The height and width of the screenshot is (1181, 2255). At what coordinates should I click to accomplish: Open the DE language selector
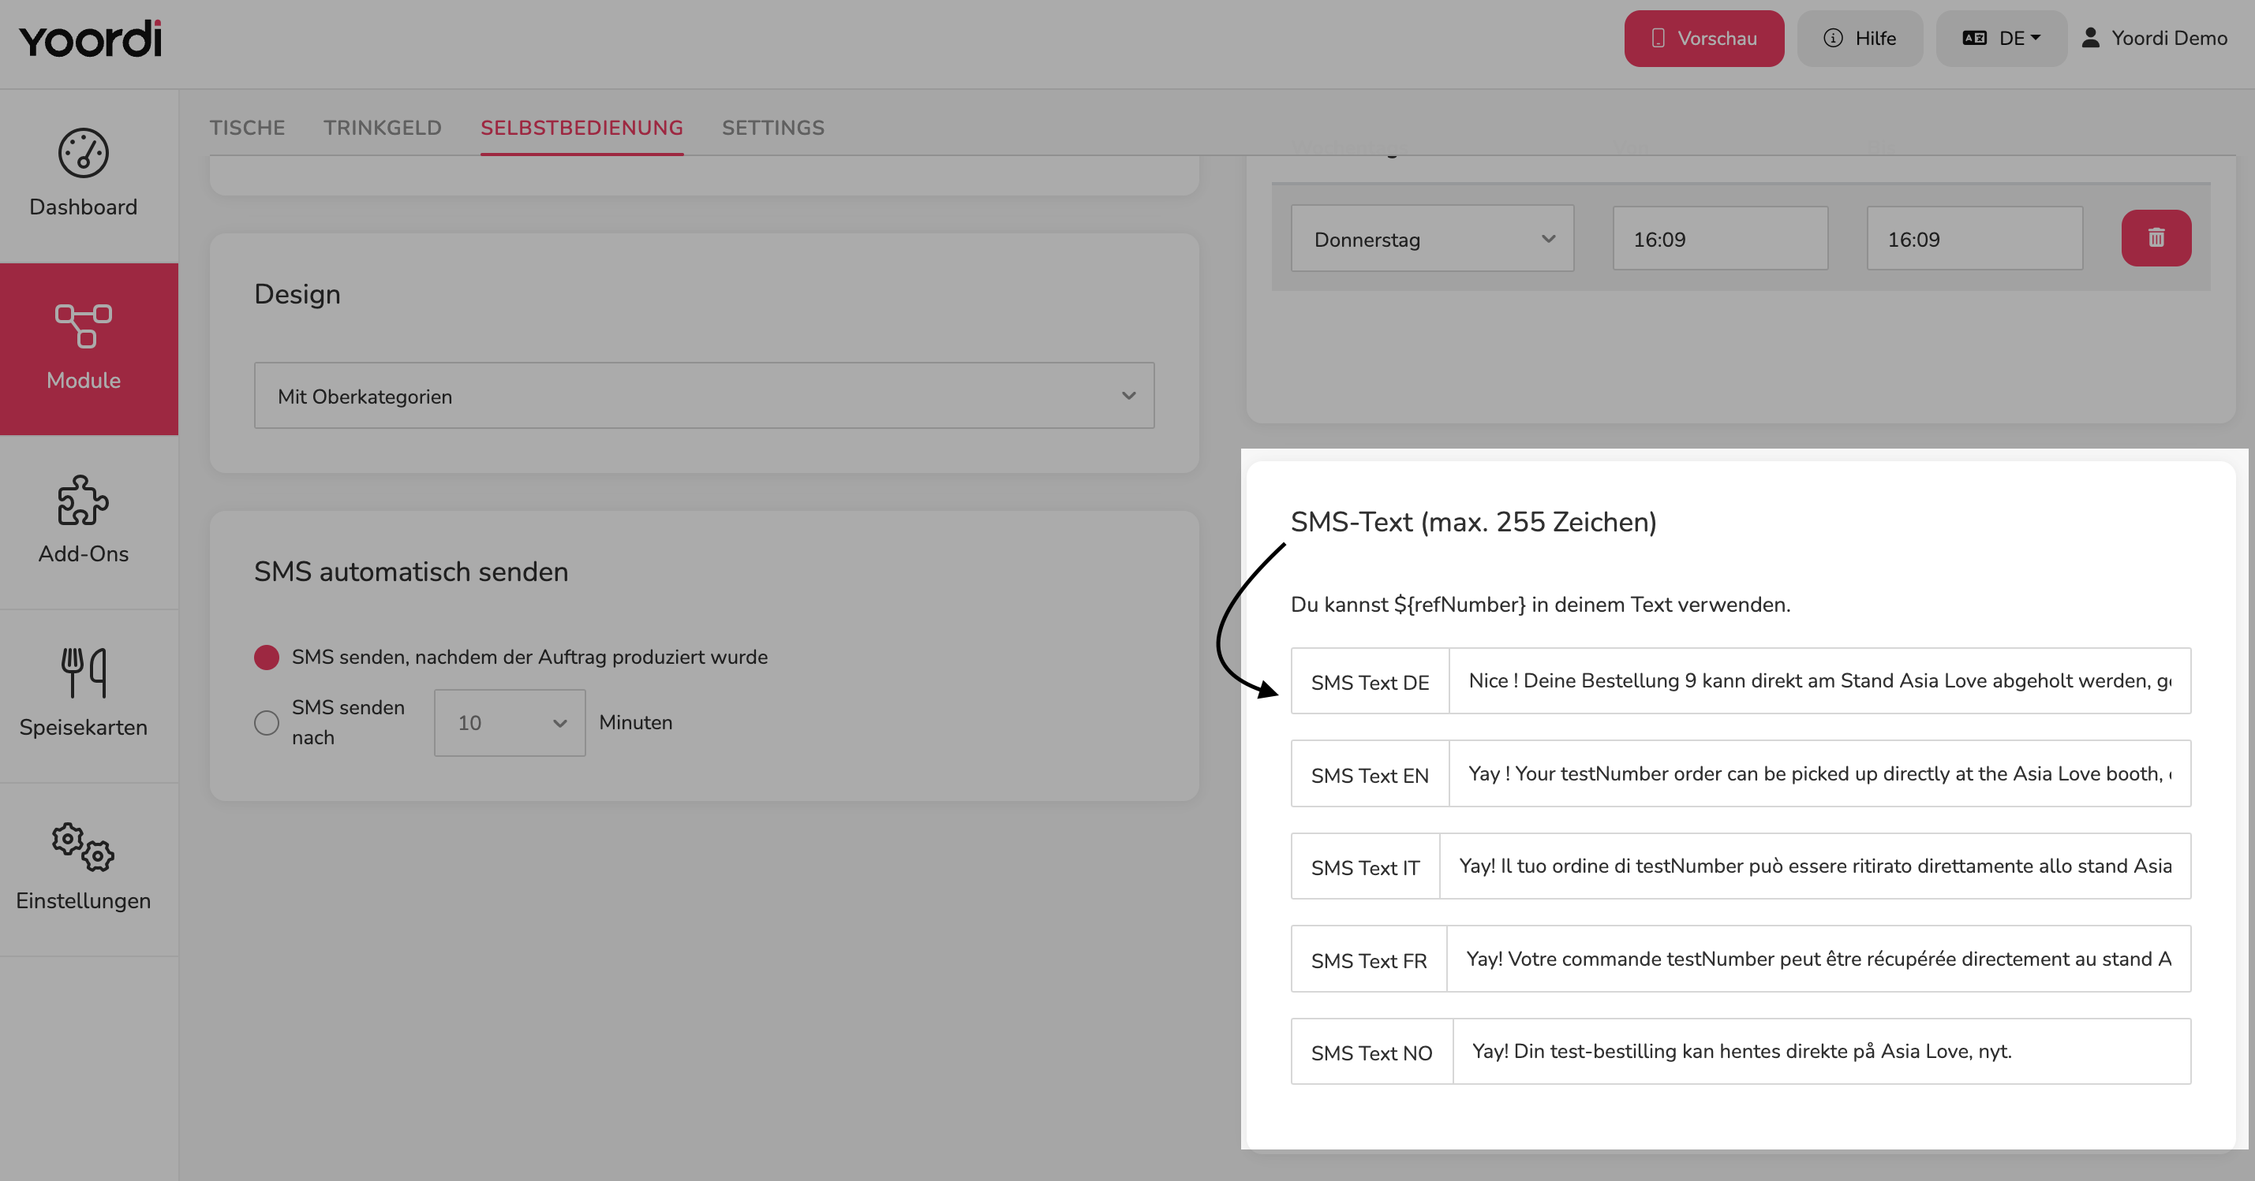(x=2001, y=39)
